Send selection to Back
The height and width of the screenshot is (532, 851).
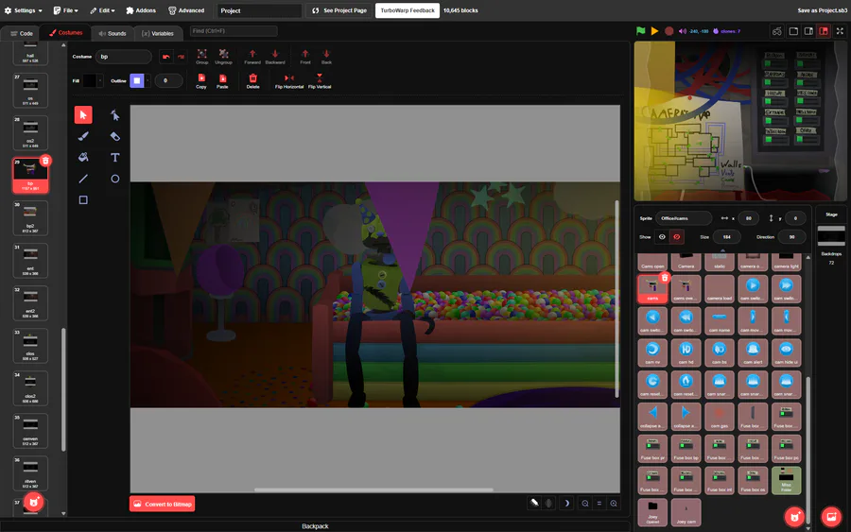click(x=326, y=57)
